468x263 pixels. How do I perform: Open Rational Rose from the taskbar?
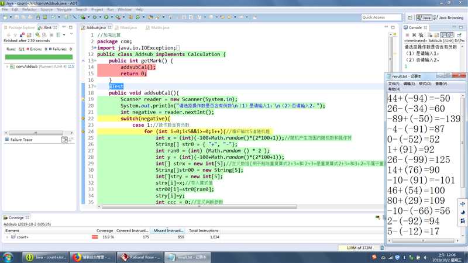(x=140, y=257)
